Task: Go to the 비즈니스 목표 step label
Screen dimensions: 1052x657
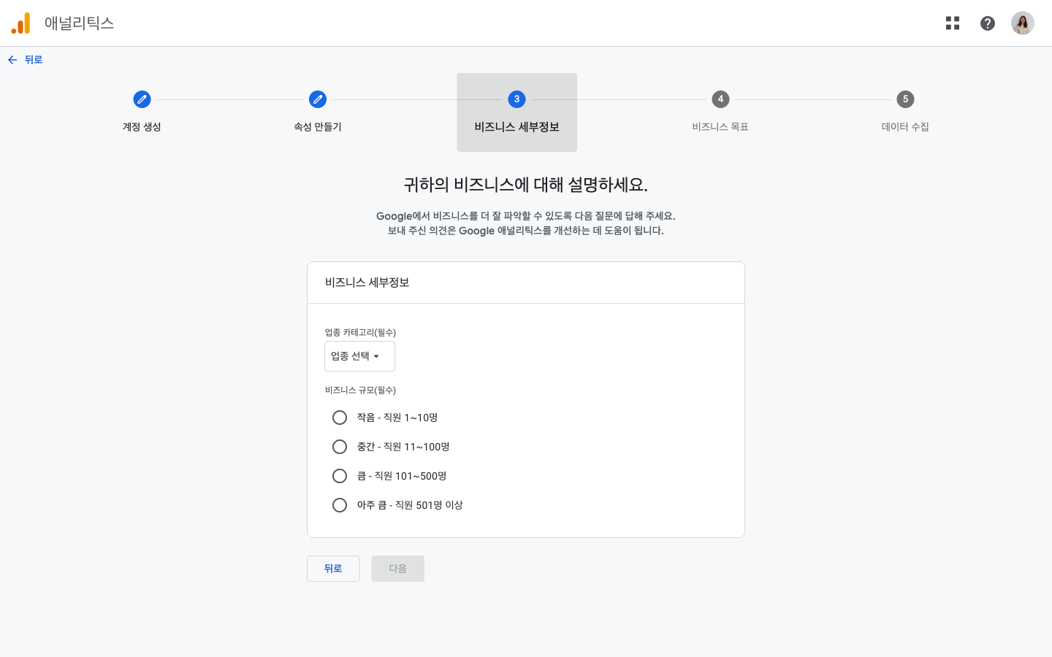Action: 720,127
